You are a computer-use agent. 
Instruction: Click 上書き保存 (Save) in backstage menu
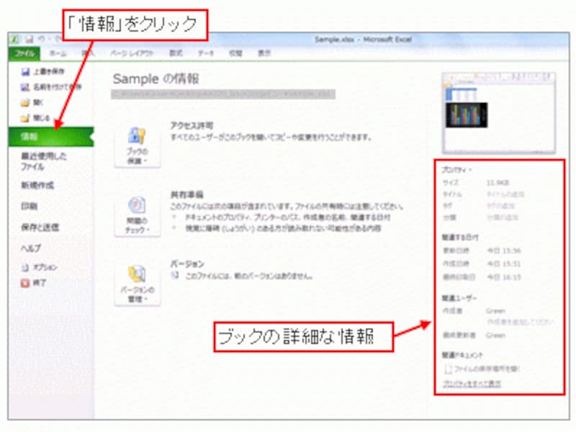43,71
